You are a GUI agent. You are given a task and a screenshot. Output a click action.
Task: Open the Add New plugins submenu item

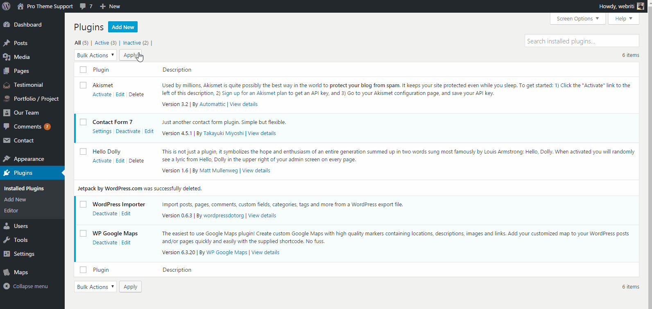[x=15, y=199]
